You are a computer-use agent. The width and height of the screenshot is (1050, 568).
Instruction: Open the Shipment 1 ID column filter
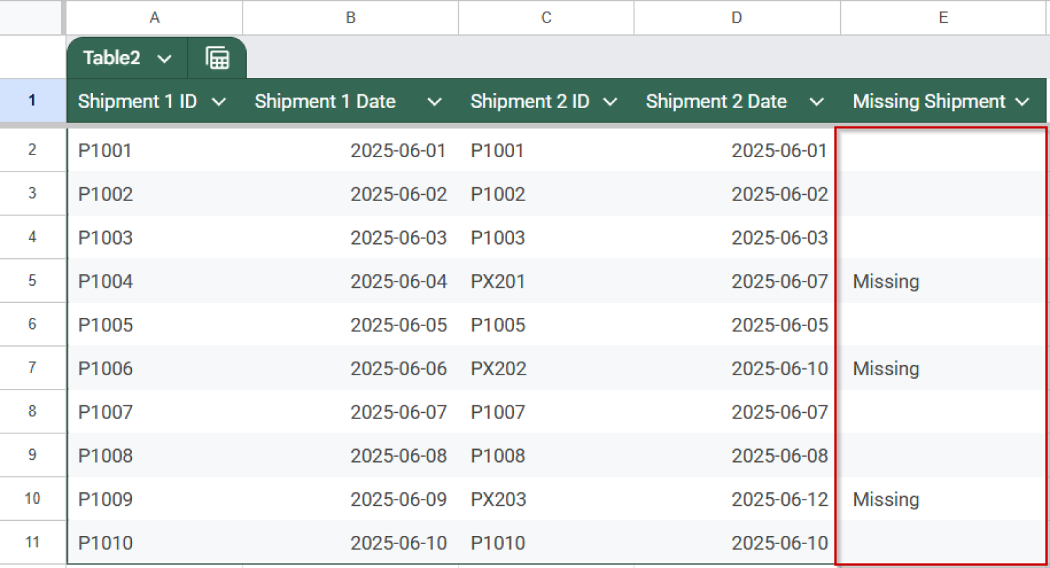(219, 101)
